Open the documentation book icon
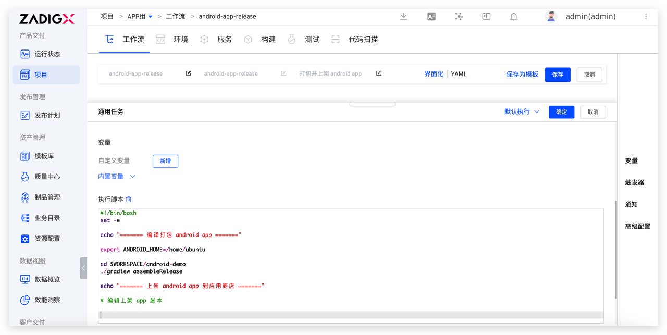 pos(486,17)
